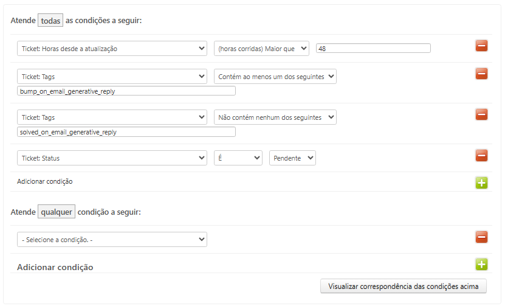The height and width of the screenshot is (306, 505).
Task: Open the Ticket: Horas desde a atualização dropdown
Action: click(112, 49)
